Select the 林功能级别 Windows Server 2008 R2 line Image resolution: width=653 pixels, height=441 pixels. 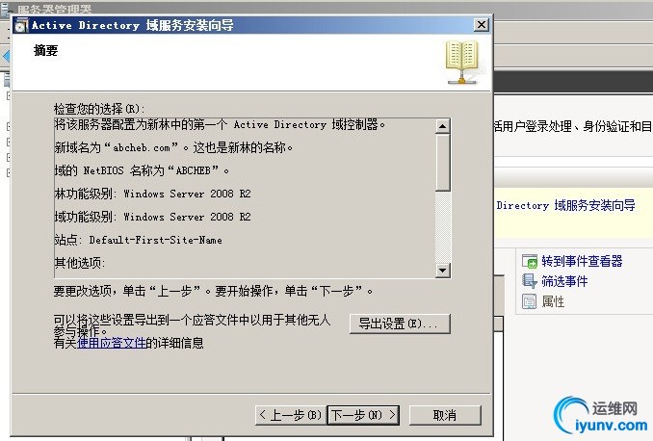point(152,194)
